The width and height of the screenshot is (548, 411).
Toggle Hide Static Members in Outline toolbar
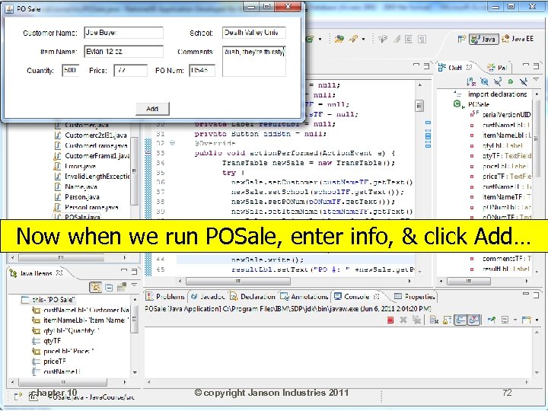tap(497, 81)
